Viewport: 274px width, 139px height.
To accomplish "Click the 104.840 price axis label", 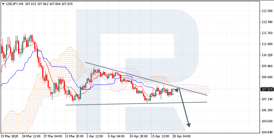I will (x=266, y=132).
